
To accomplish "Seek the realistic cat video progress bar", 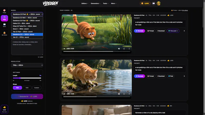I will 97,97.
